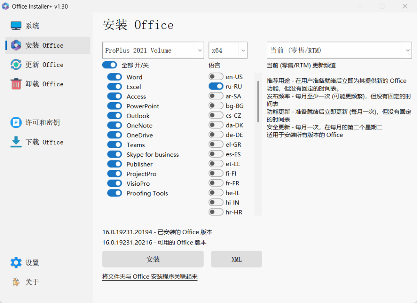The height and width of the screenshot is (303, 417).
Task: Open settings via the 设置 gear icon
Action: [x=15, y=263]
